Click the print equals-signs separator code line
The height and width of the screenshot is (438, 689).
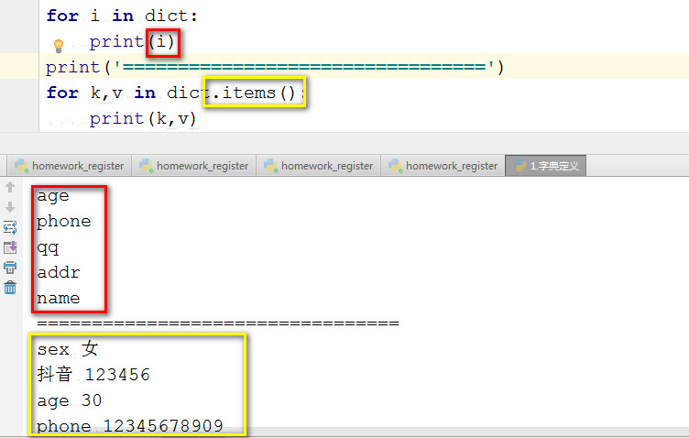pos(275,67)
